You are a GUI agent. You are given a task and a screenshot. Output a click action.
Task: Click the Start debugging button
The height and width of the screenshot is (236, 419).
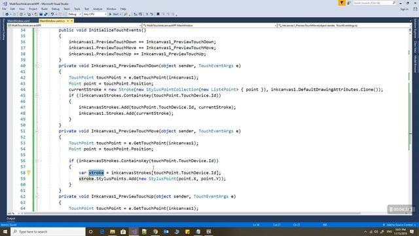point(115,14)
